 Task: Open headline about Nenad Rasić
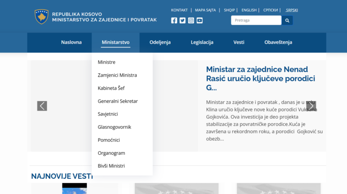[261, 79]
